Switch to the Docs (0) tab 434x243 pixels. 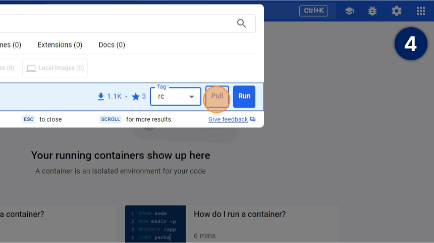pyautogui.click(x=112, y=45)
